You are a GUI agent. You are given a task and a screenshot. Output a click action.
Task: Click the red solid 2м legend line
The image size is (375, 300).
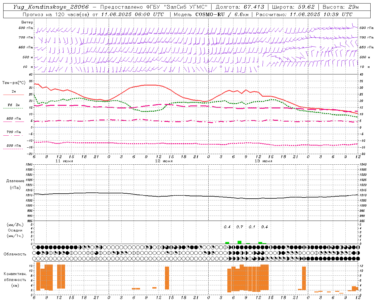pyautogui.click(x=13, y=95)
